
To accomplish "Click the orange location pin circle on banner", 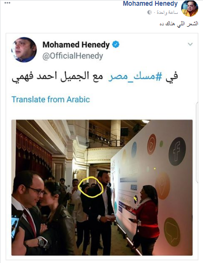I will [x=162, y=186].
